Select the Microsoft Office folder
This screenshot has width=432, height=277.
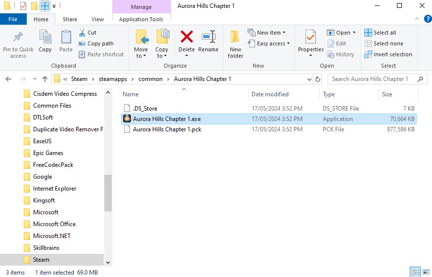pos(49,224)
